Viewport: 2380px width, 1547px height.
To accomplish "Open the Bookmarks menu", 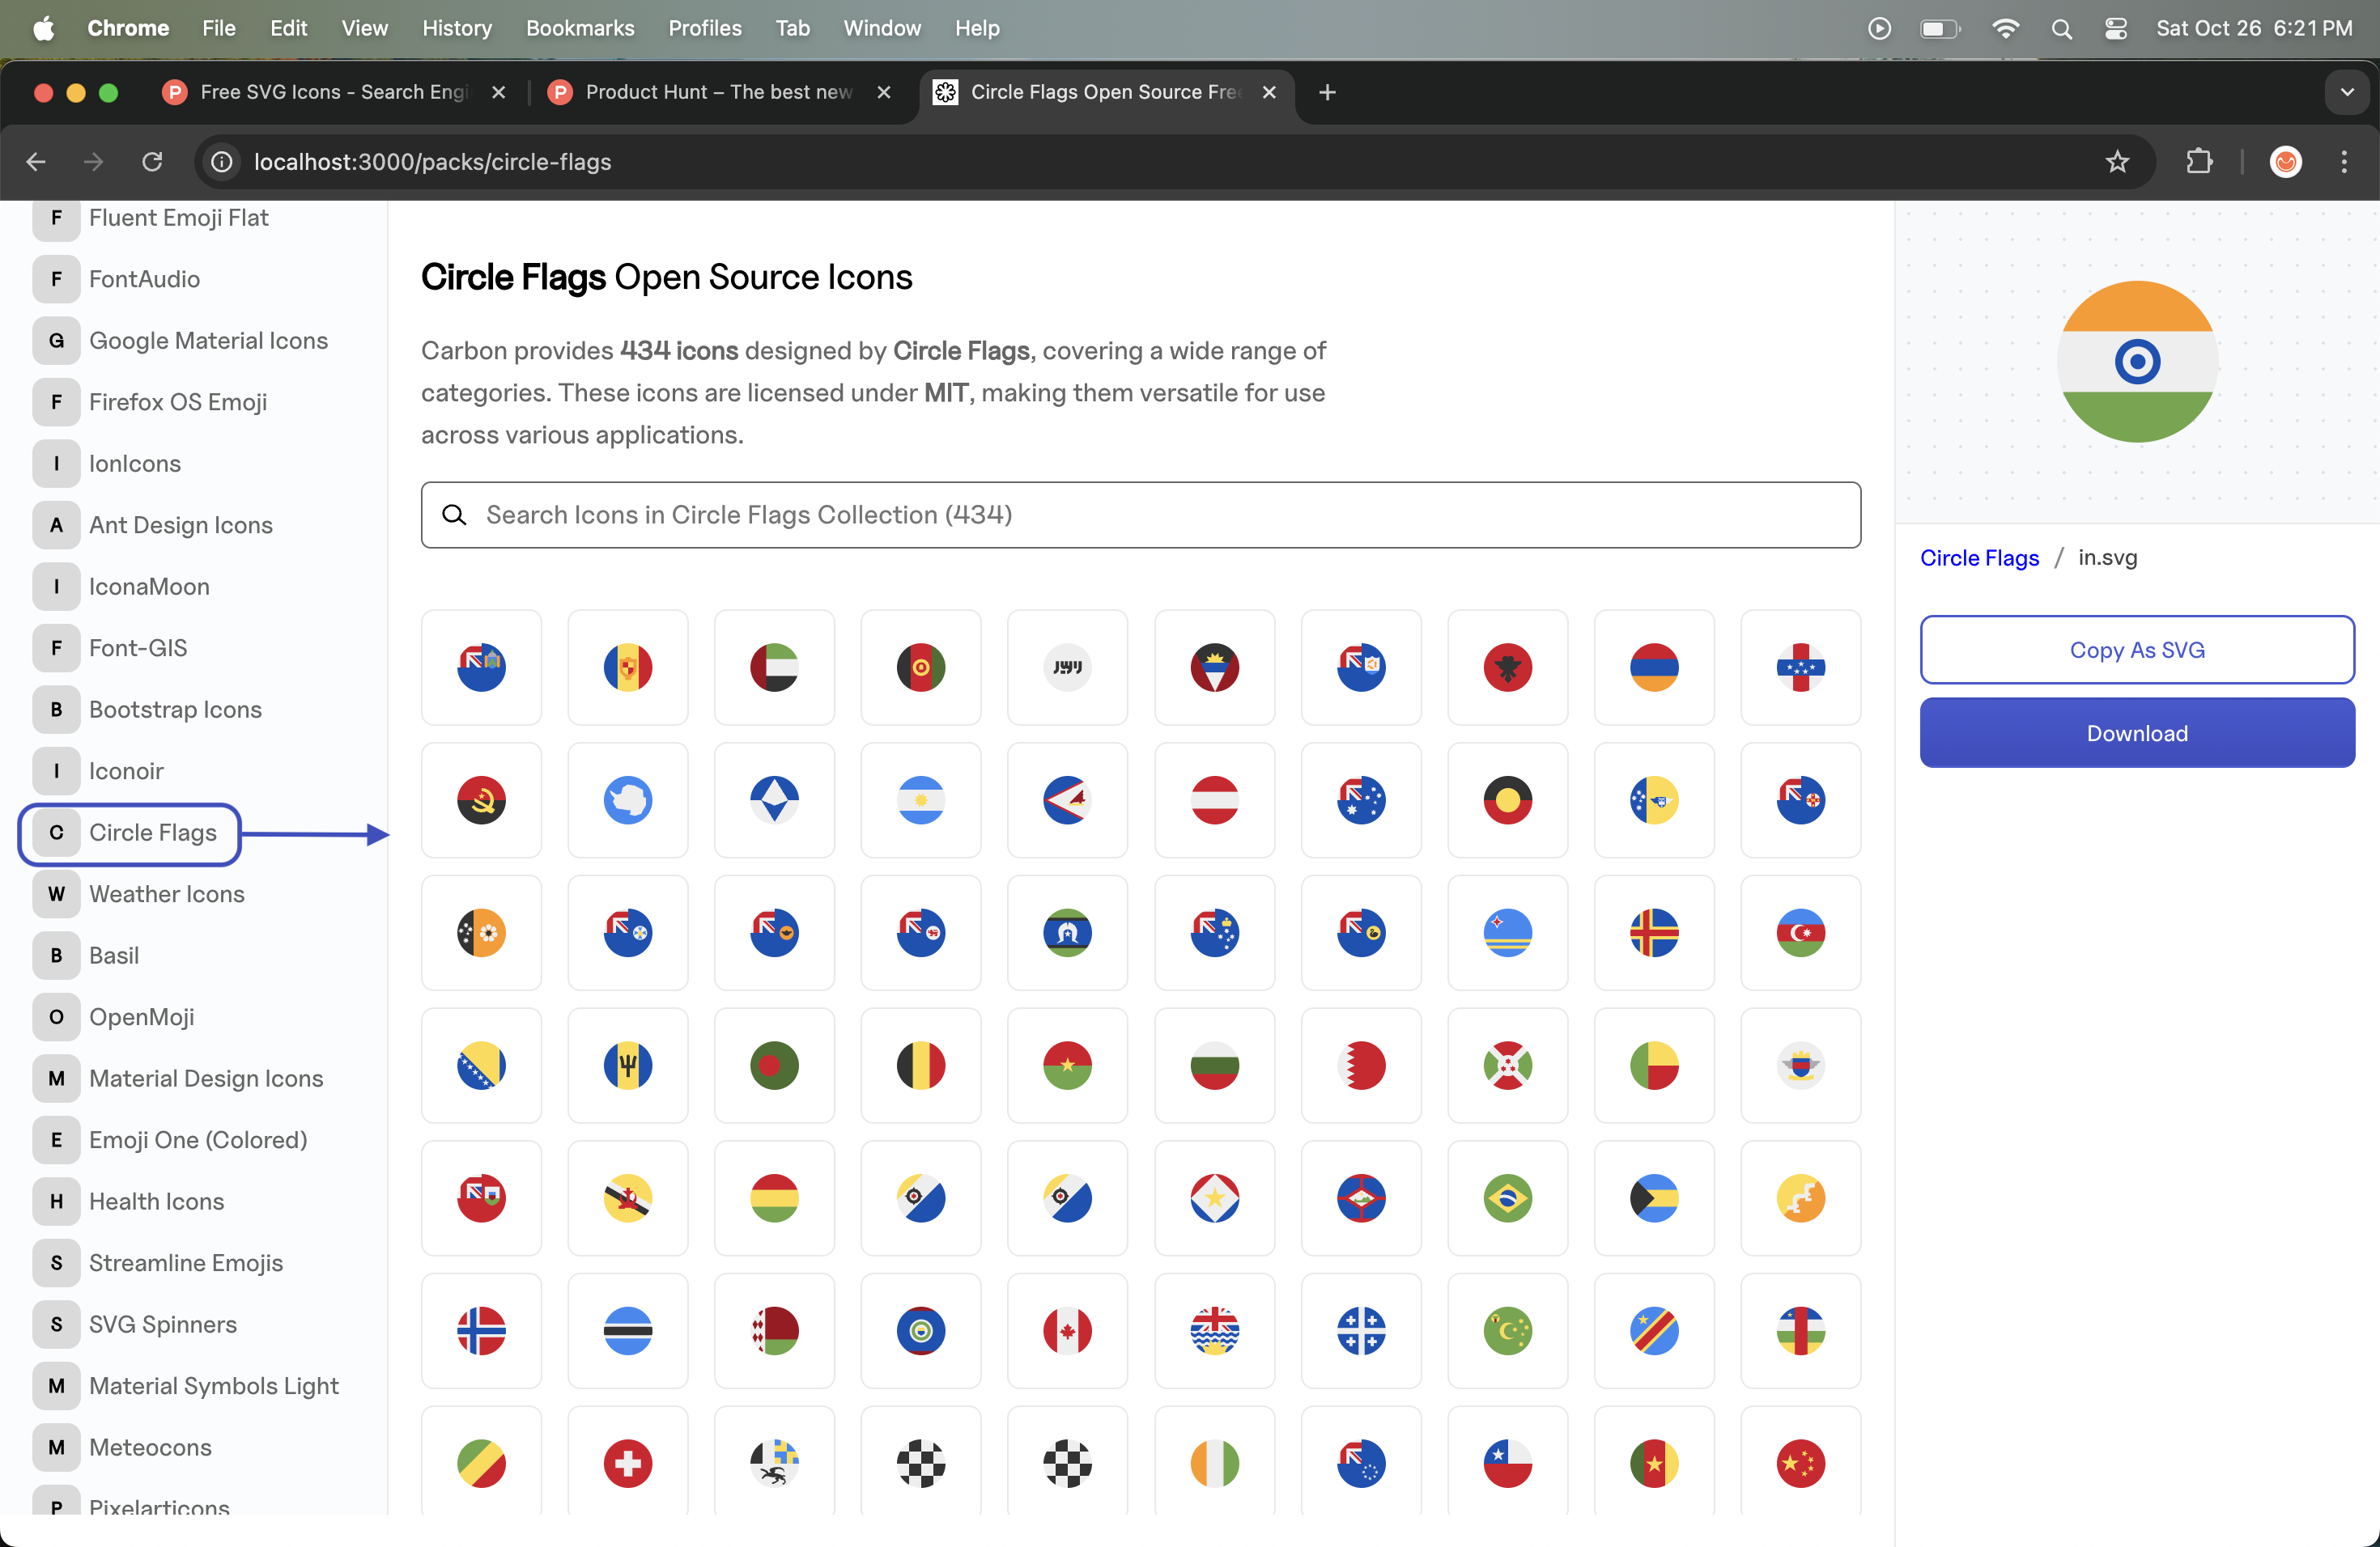I will tap(580, 28).
